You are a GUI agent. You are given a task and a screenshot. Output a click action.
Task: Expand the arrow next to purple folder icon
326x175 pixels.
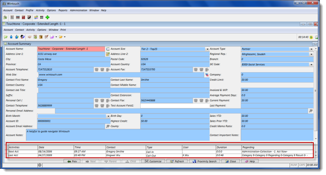[56, 37]
